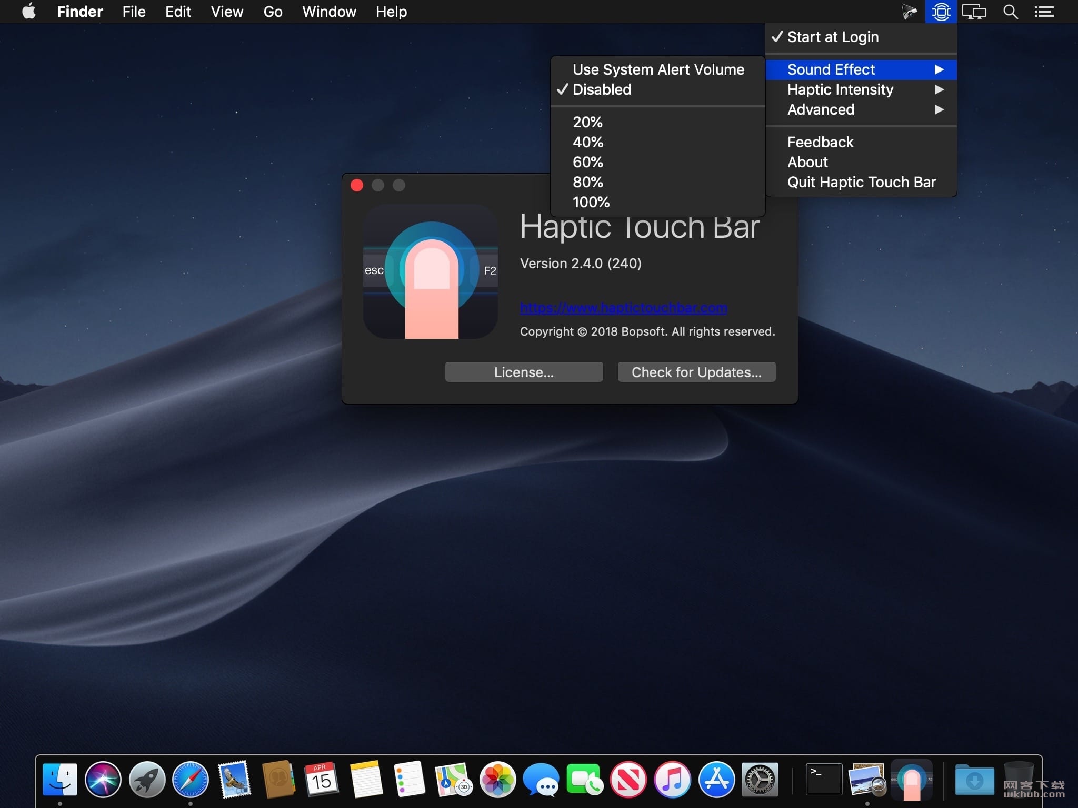Screen dimensions: 1078x808
Task: Open the Edit menu
Action: coord(178,12)
